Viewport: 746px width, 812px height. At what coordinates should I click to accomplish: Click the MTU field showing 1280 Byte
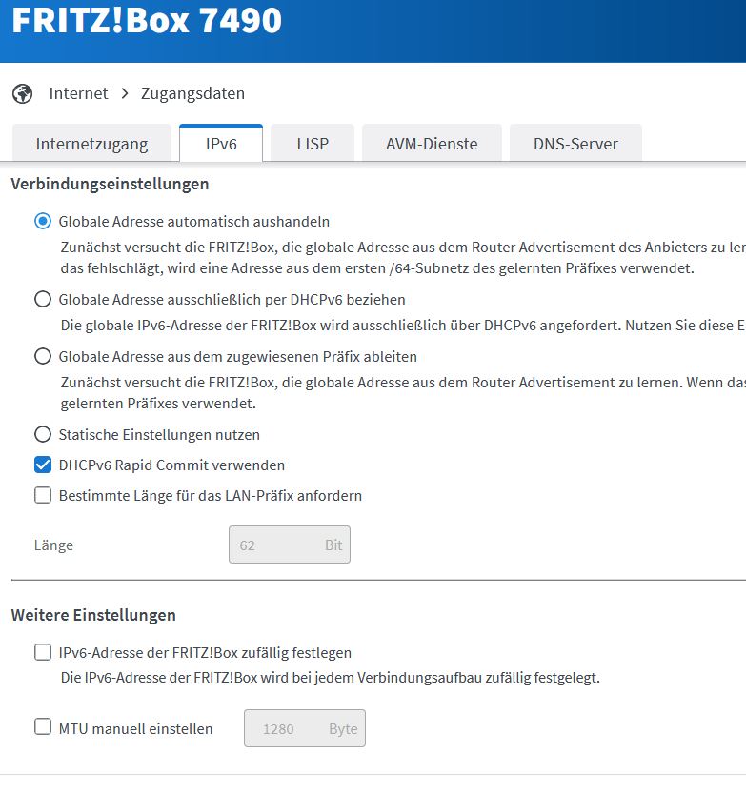[x=305, y=728]
